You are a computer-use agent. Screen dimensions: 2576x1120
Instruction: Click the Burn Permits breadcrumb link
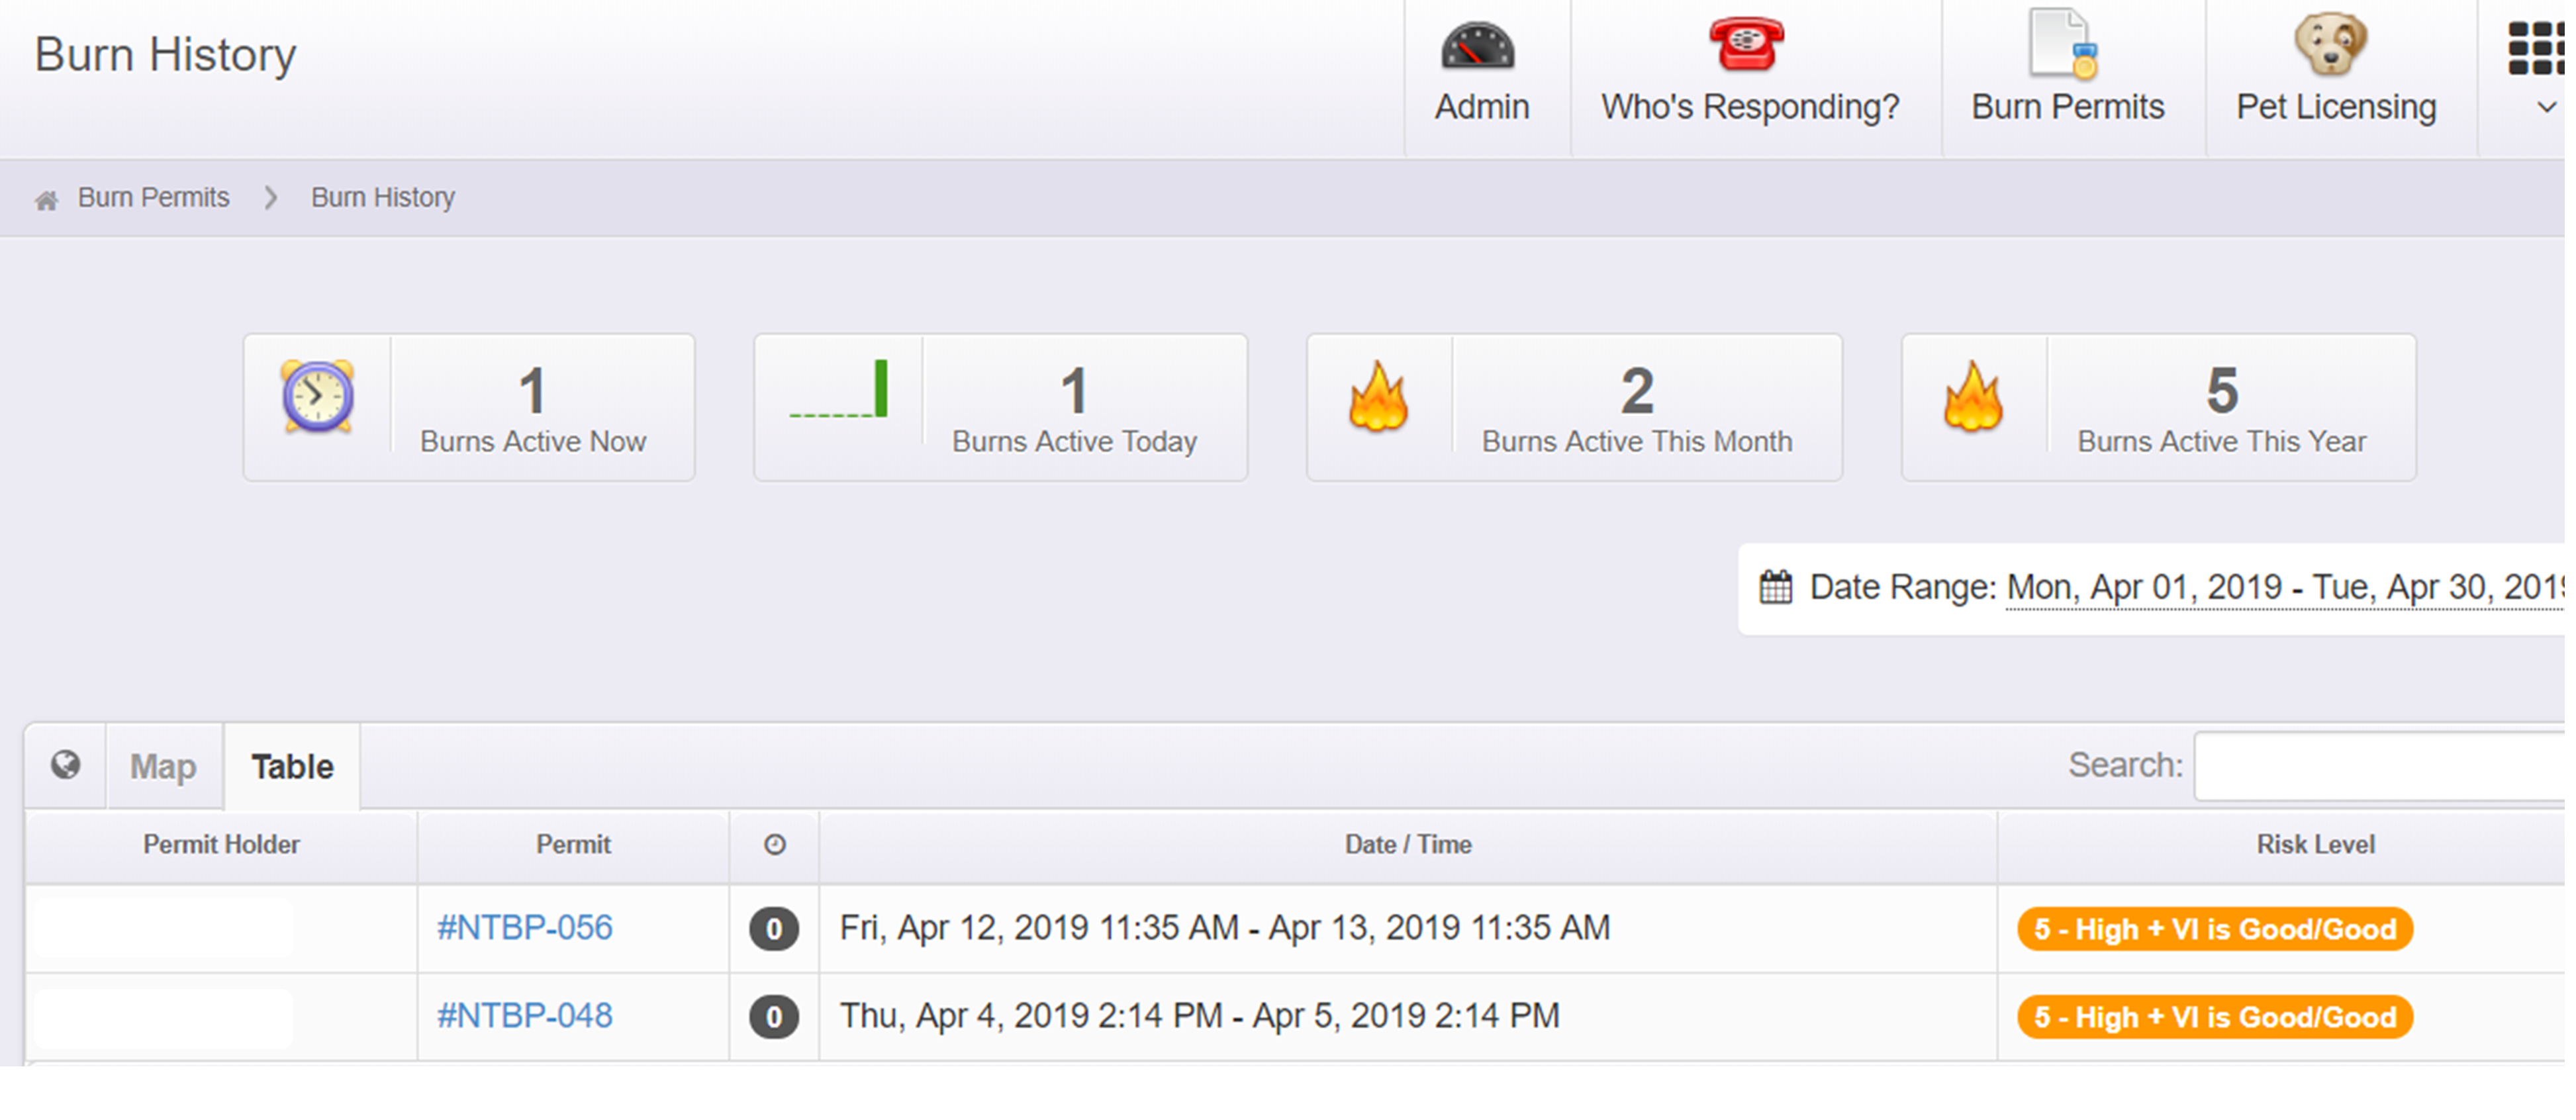(153, 198)
